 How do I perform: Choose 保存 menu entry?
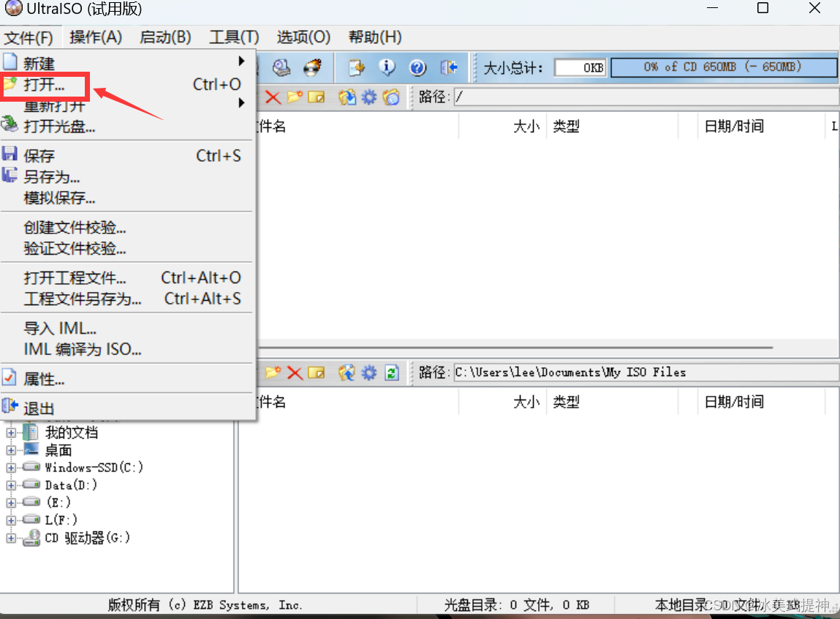[x=127, y=155]
